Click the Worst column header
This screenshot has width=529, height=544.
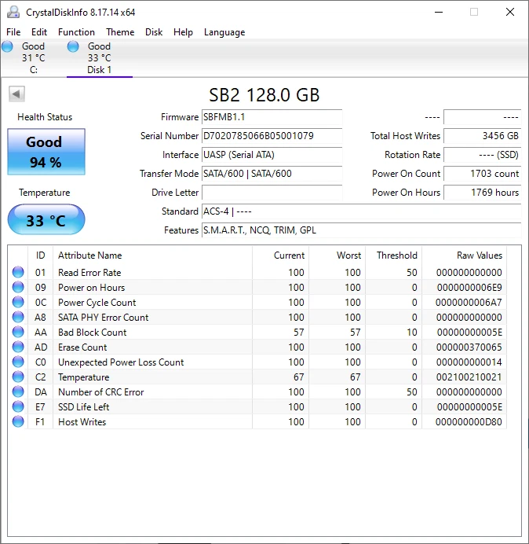[x=337, y=255]
